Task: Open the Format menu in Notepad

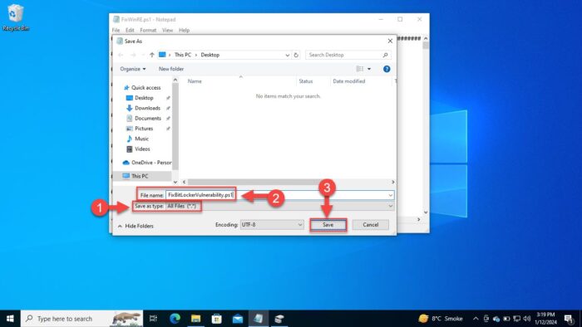Action: 148,30
